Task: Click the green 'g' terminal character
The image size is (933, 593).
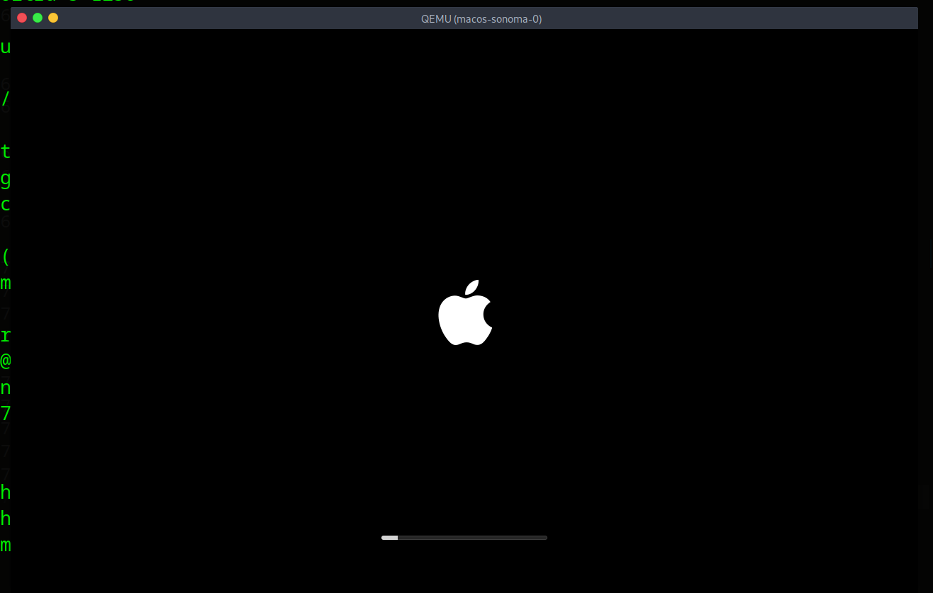Action: click(5, 178)
